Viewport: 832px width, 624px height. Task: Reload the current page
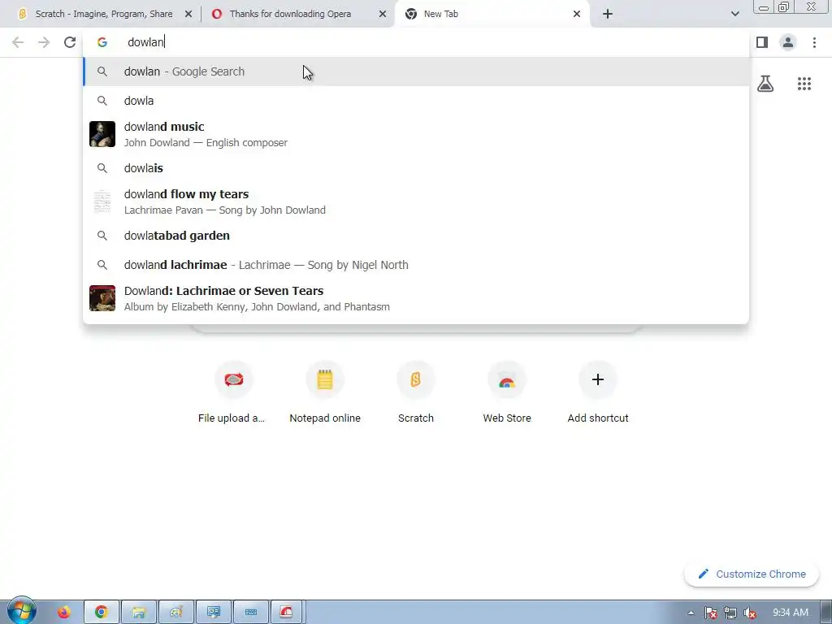(x=70, y=42)
